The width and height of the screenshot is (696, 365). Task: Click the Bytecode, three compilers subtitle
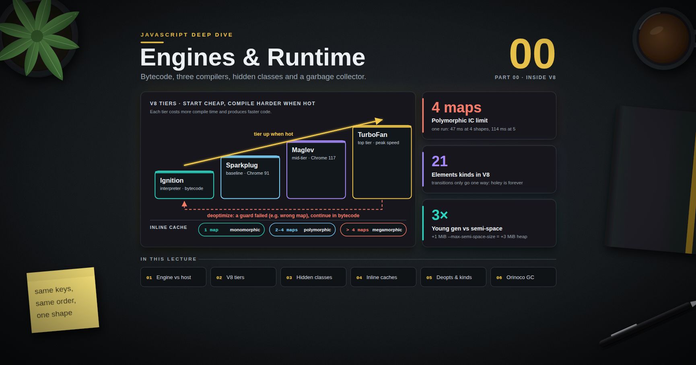coord(253,77)
